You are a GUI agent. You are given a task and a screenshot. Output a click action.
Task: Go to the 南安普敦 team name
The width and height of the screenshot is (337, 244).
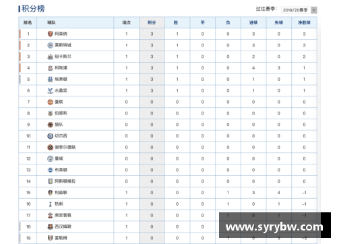[63, 215]
